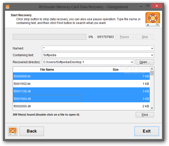169x146 pixels.
Task: Click the "Containing text:" label
Action: (23, 55)
